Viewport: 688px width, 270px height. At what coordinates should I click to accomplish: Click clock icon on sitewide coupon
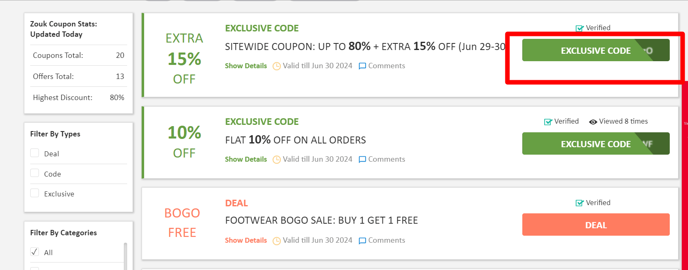pos(276,66)
